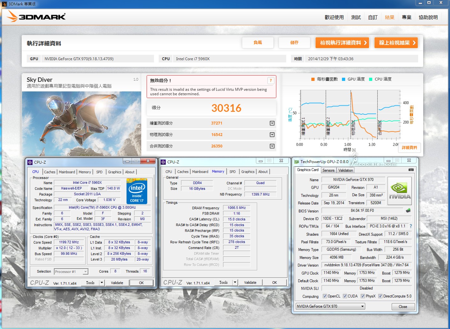Click the 負載 load button

258,43
